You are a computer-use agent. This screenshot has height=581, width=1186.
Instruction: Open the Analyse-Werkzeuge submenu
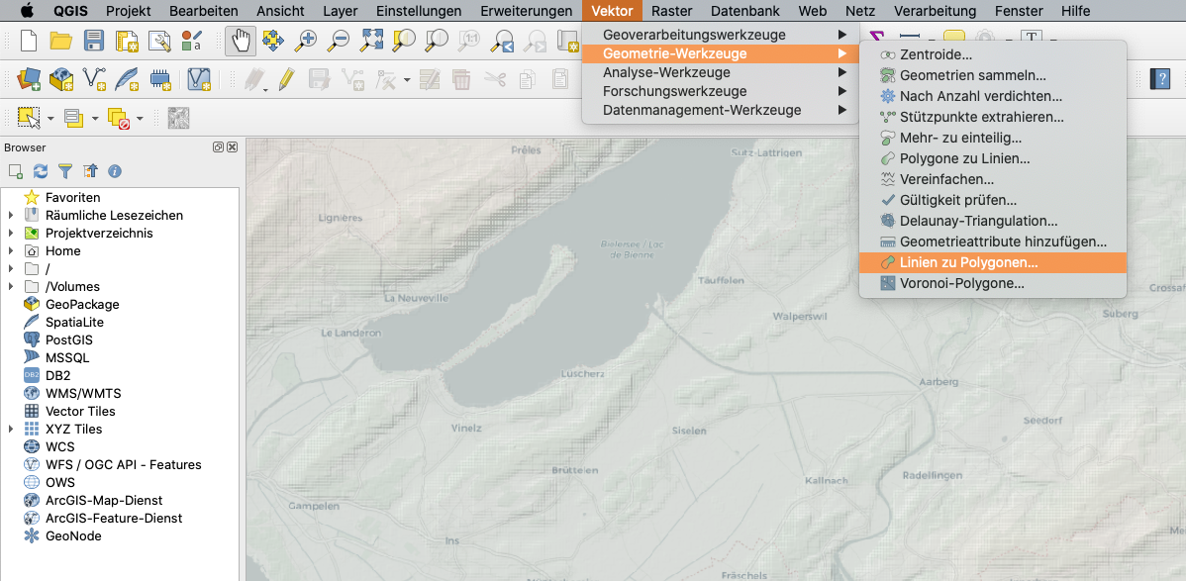pyautogui.click(x=666, y=72)
